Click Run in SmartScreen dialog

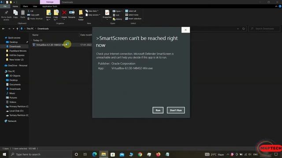pos(158,110)
